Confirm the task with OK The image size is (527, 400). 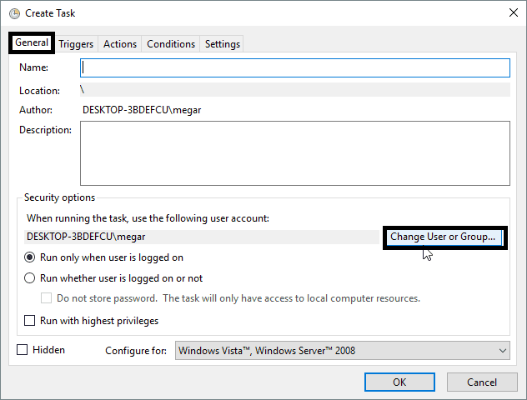coord(399,382)
